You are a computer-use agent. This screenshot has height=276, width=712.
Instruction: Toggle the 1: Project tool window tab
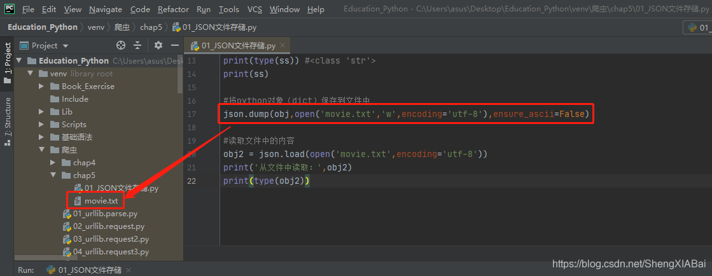[x=7, y=63]
